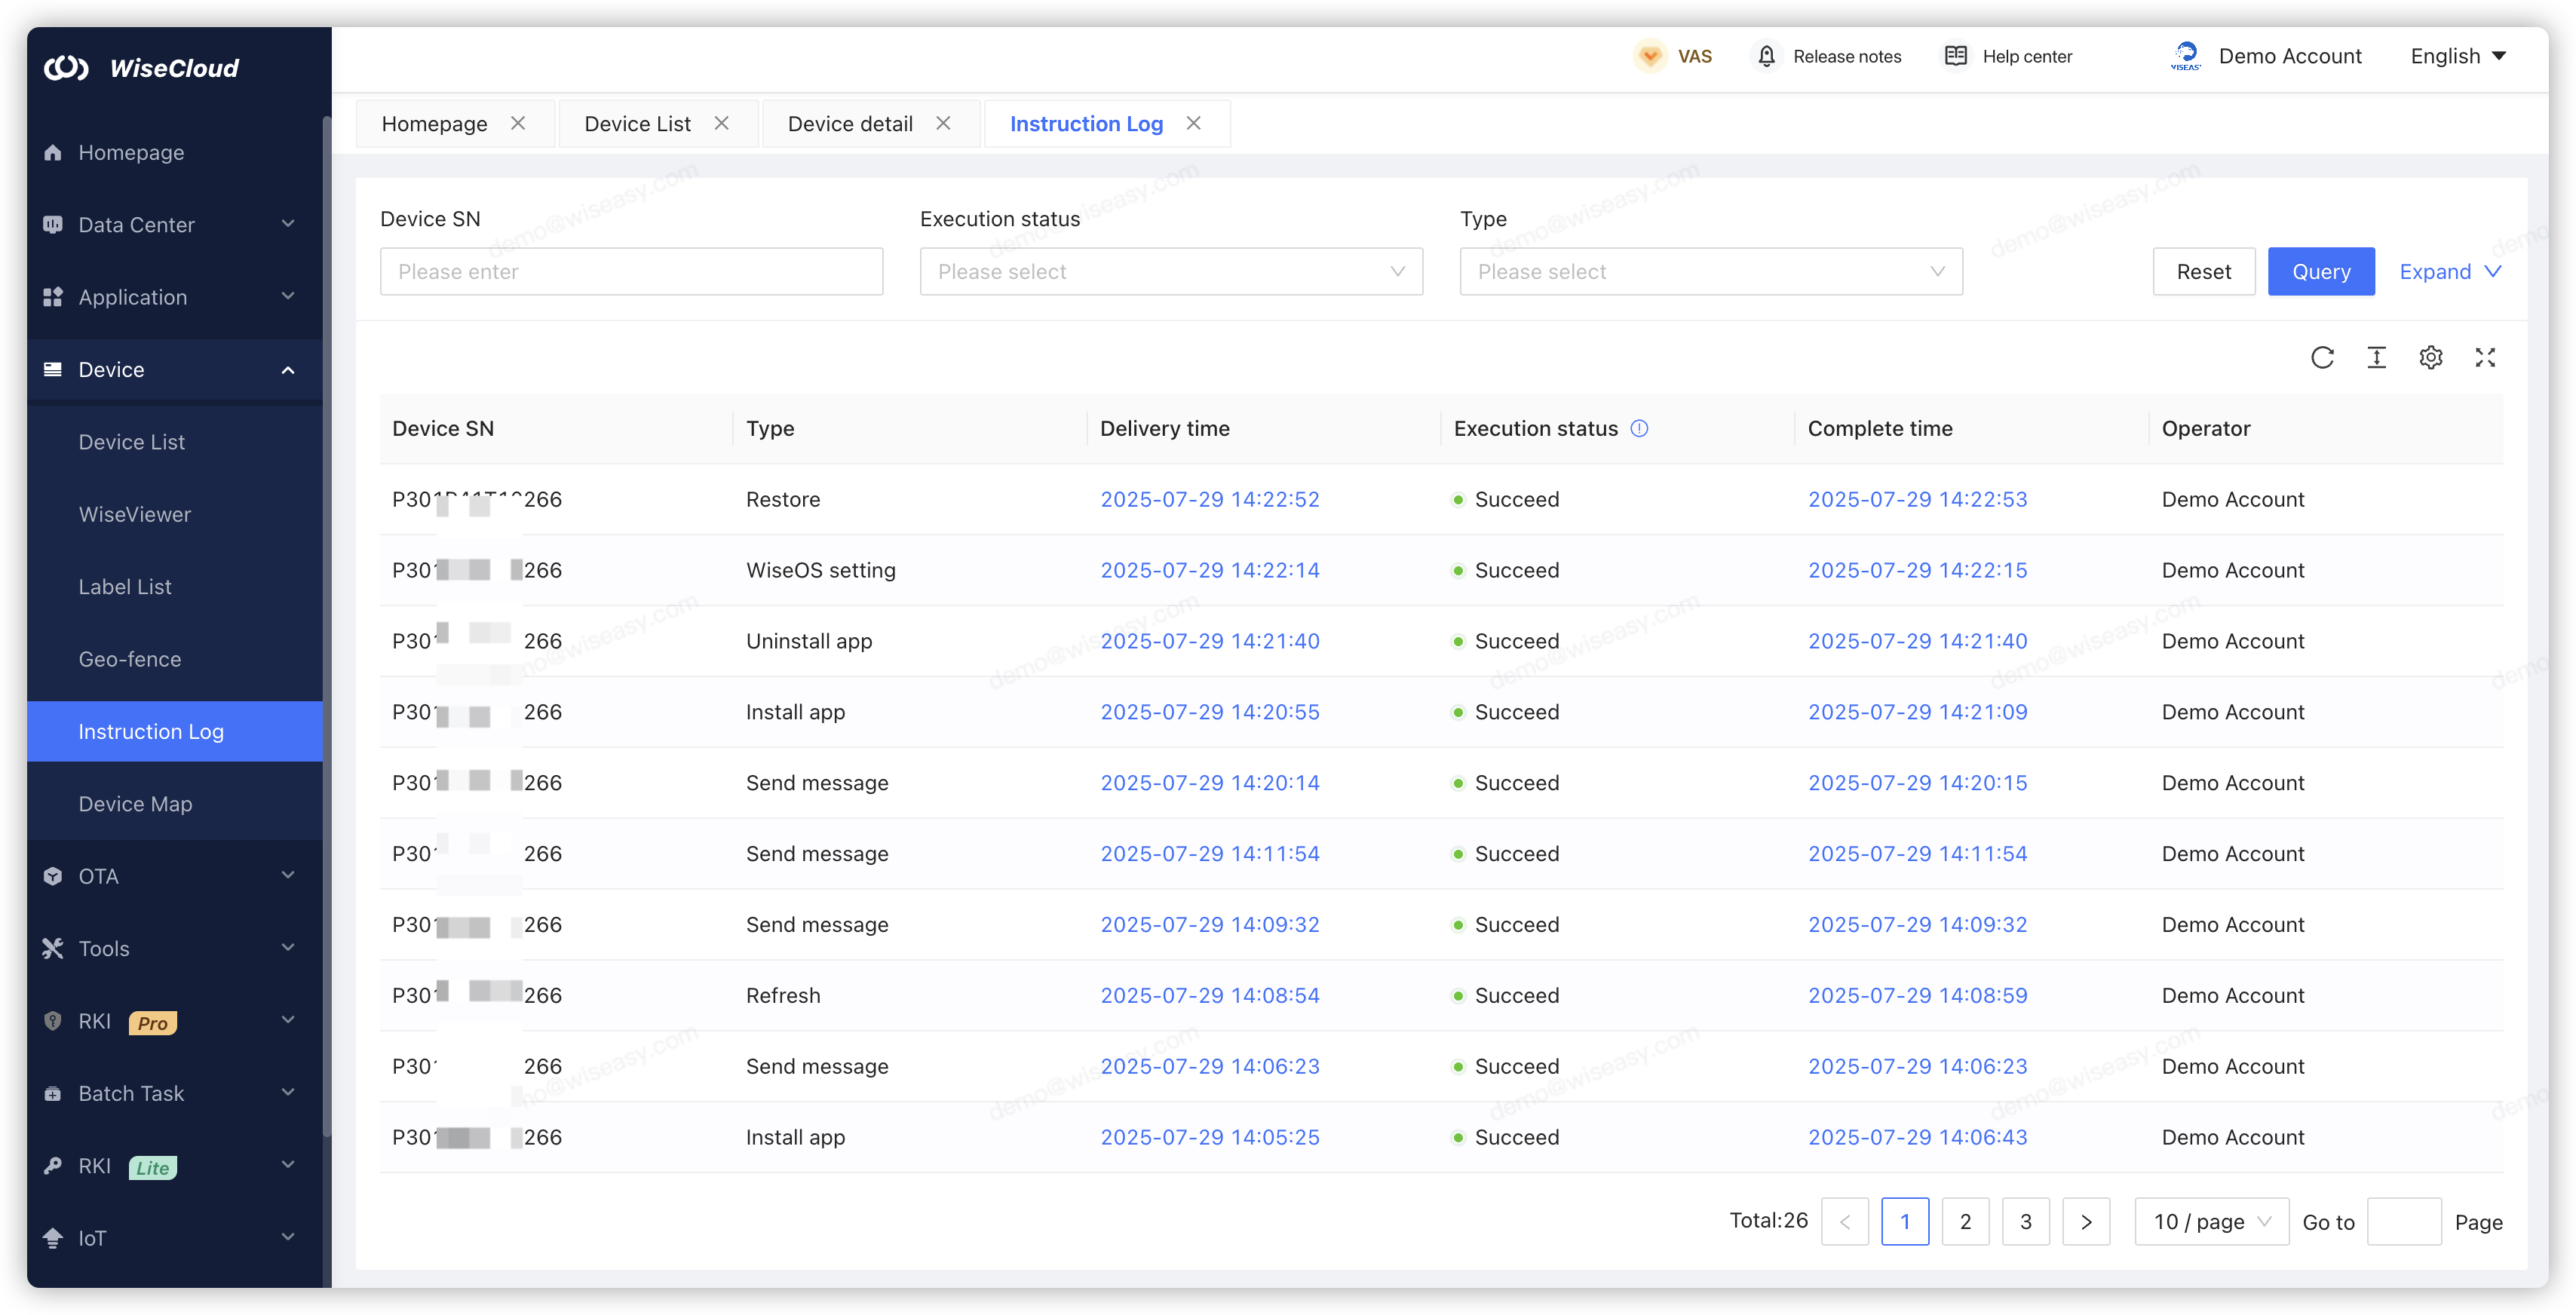Go to pagination page 2

tap(1965, 1222)
